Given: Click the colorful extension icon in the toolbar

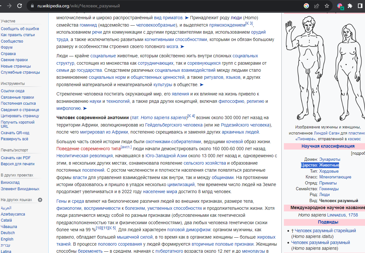Looking at the screenshot, I should [x=340, y=6].
